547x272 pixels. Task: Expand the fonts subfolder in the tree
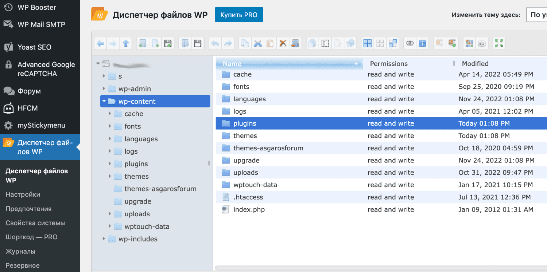click(110, 126)
